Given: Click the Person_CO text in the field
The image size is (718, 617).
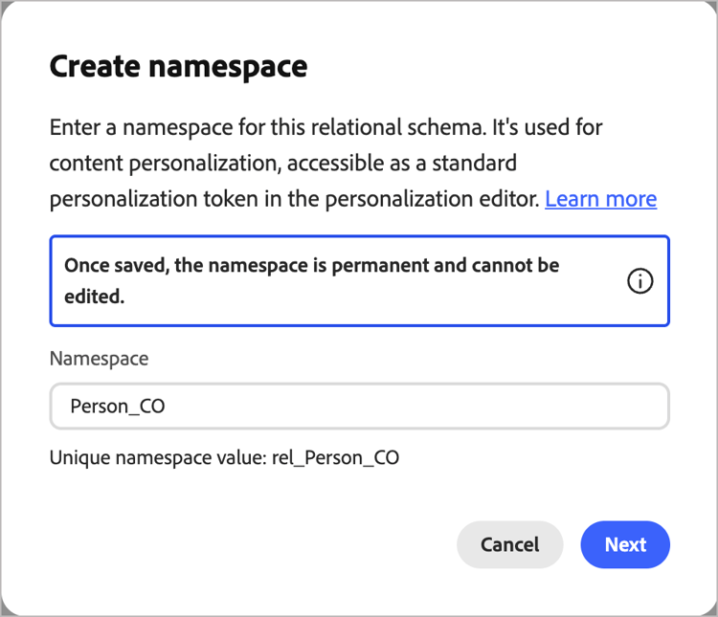Looking at the screenshot, I should coord(118,407).
